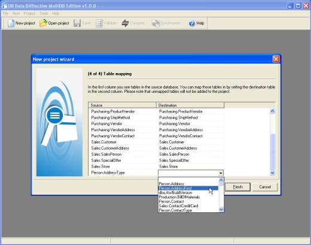
Task: Click the Finish button
Action: click(x=237, y=187)
